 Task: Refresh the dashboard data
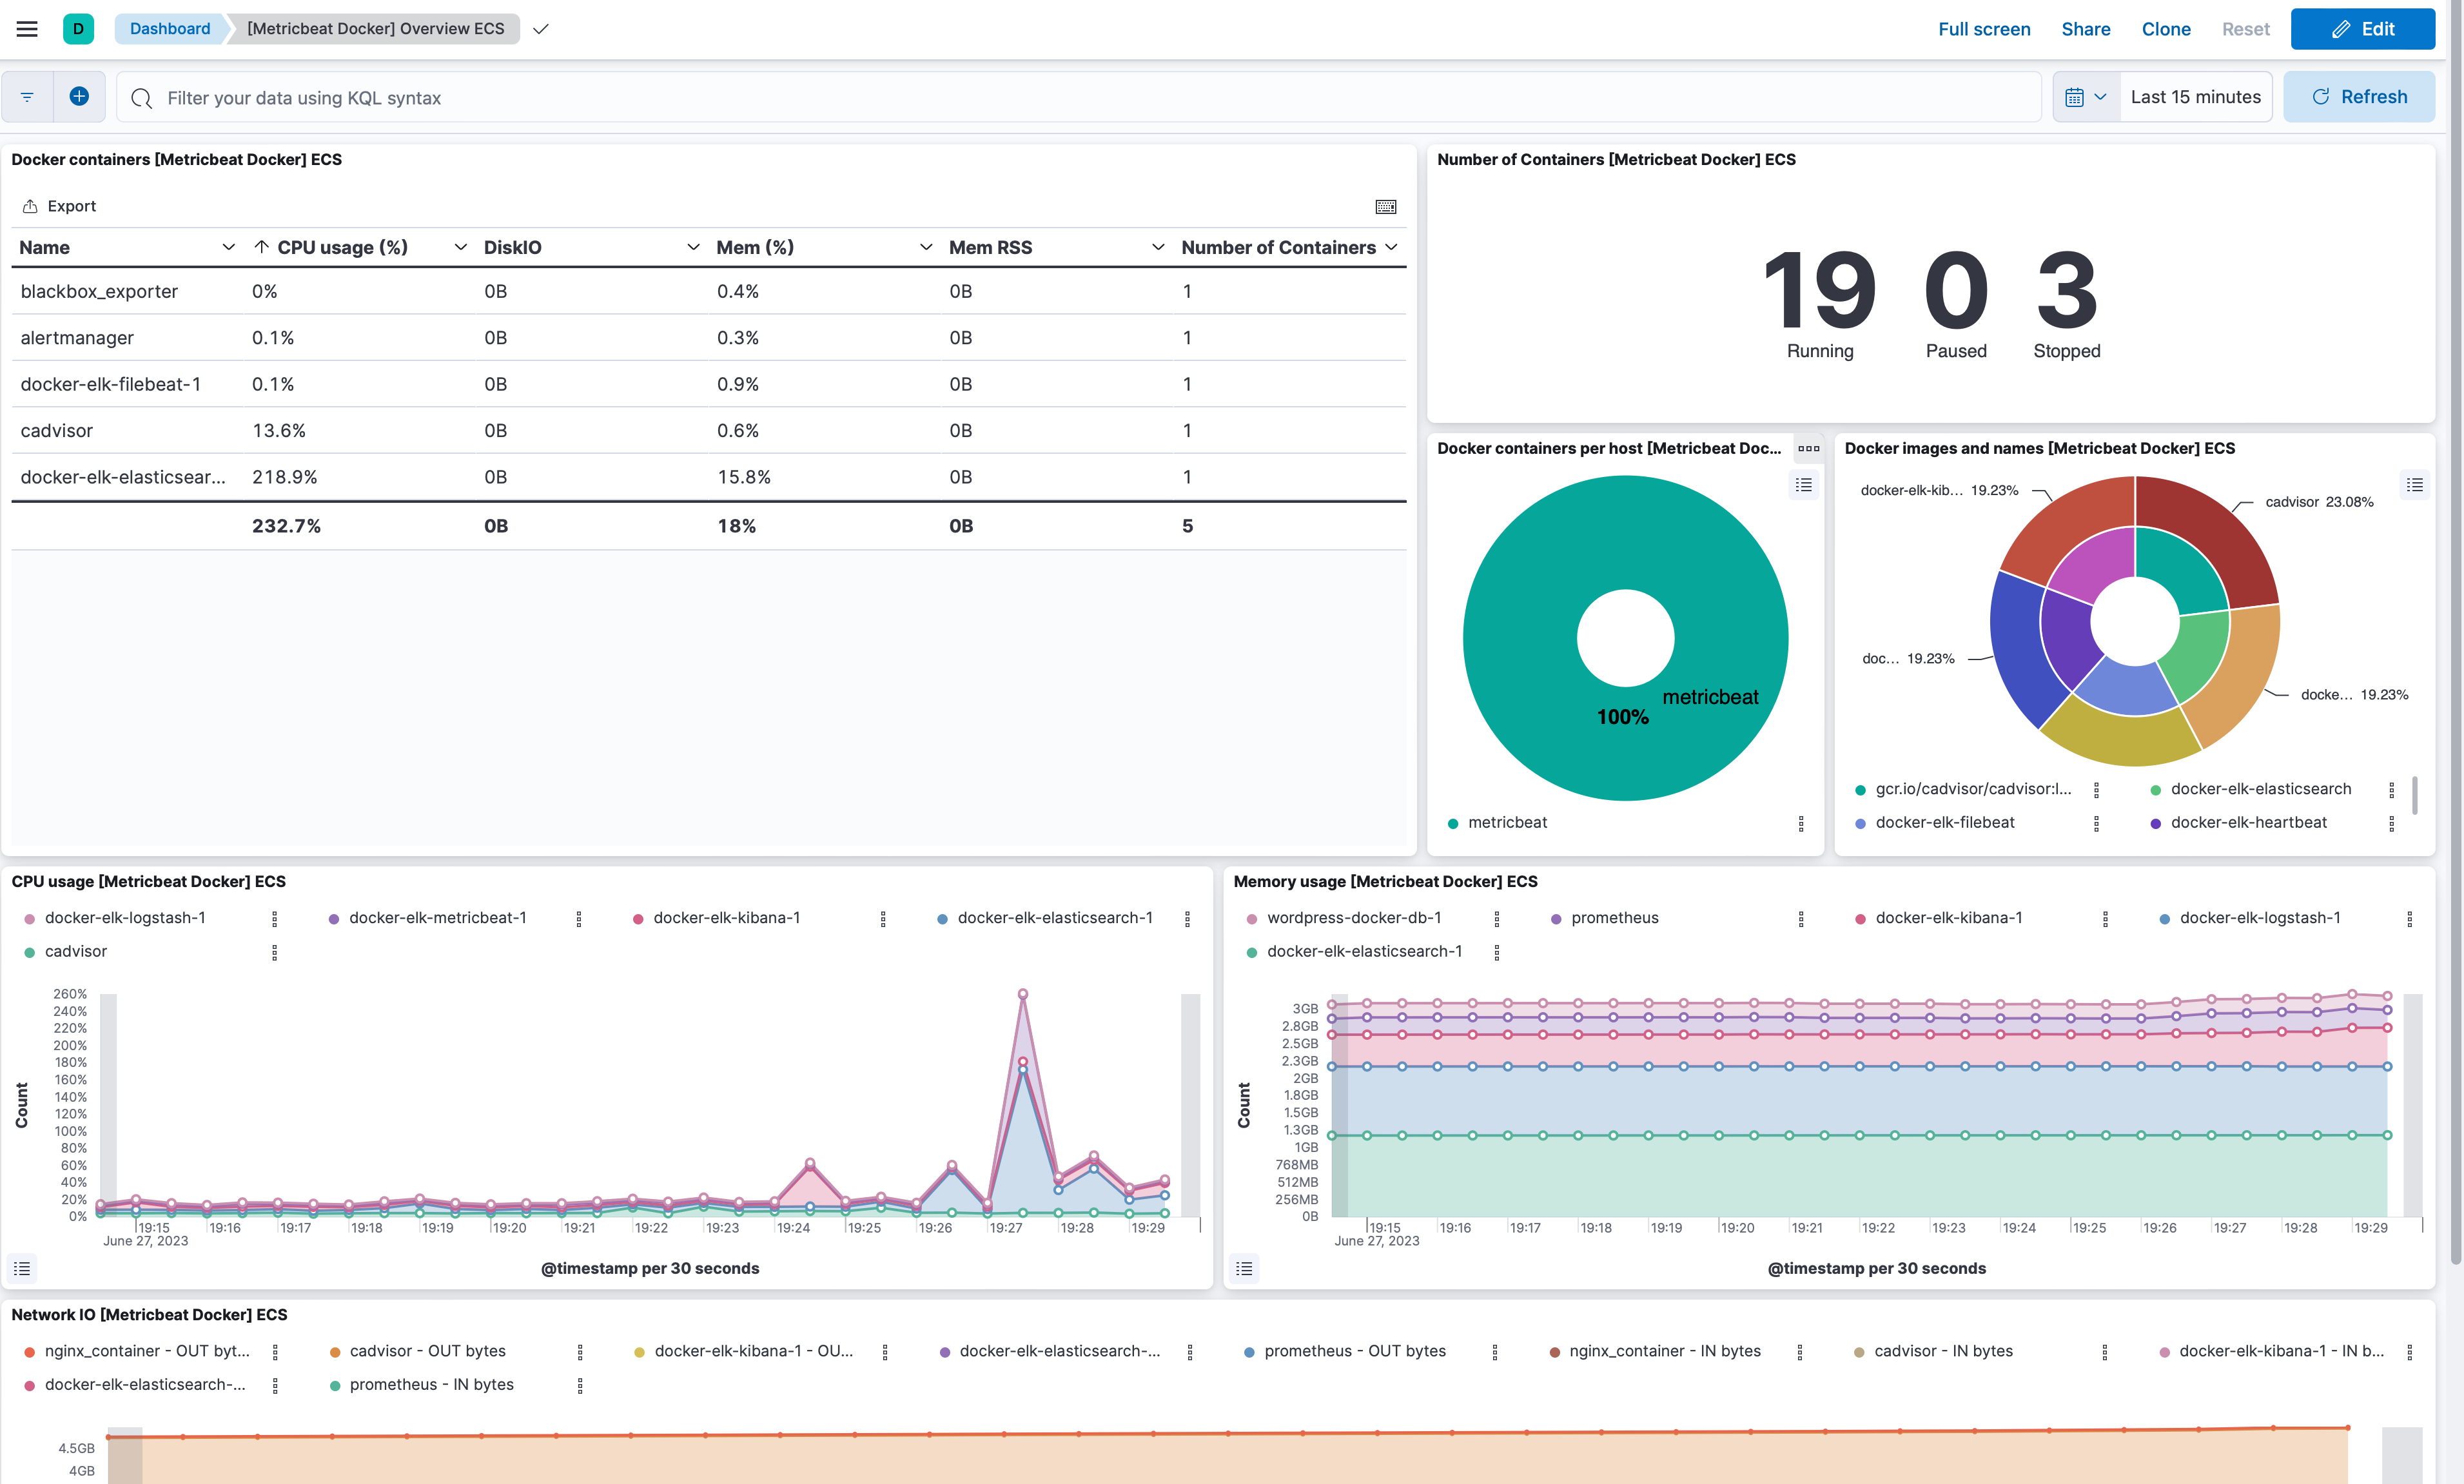click(2358, 97)
